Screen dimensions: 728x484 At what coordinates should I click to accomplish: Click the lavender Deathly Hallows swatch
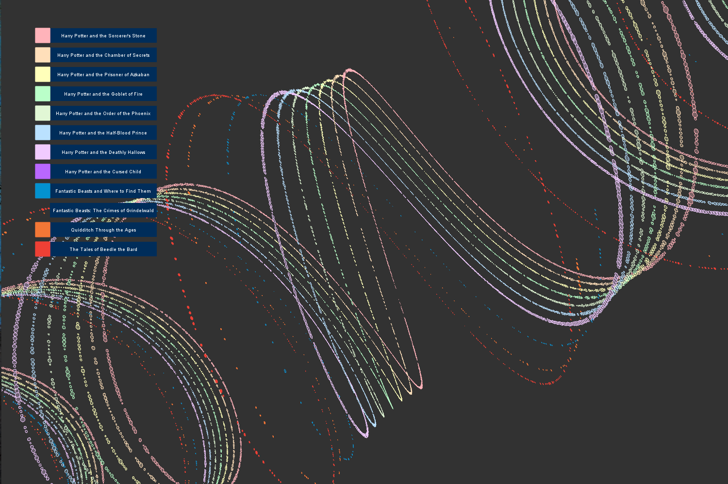coord(43,152)
